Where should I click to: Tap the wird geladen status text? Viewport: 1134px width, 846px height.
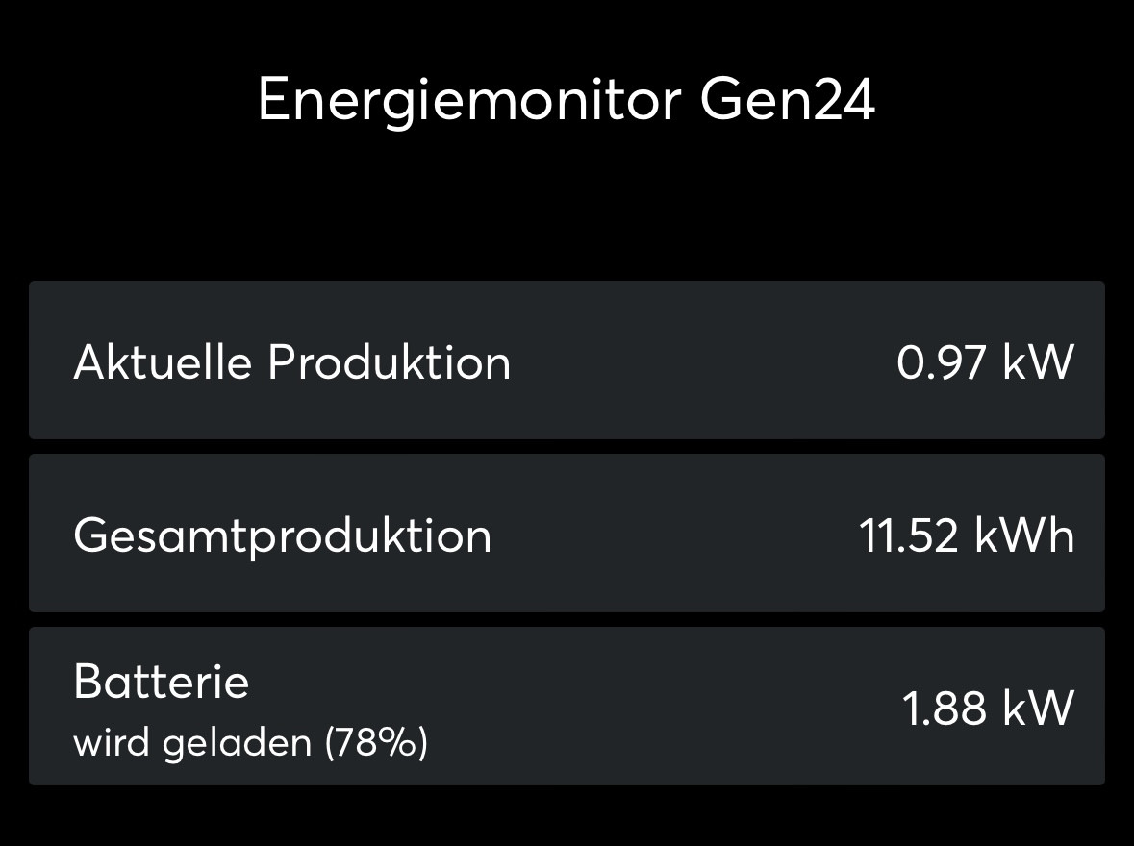pyautogui.click(x=192, y=743)
